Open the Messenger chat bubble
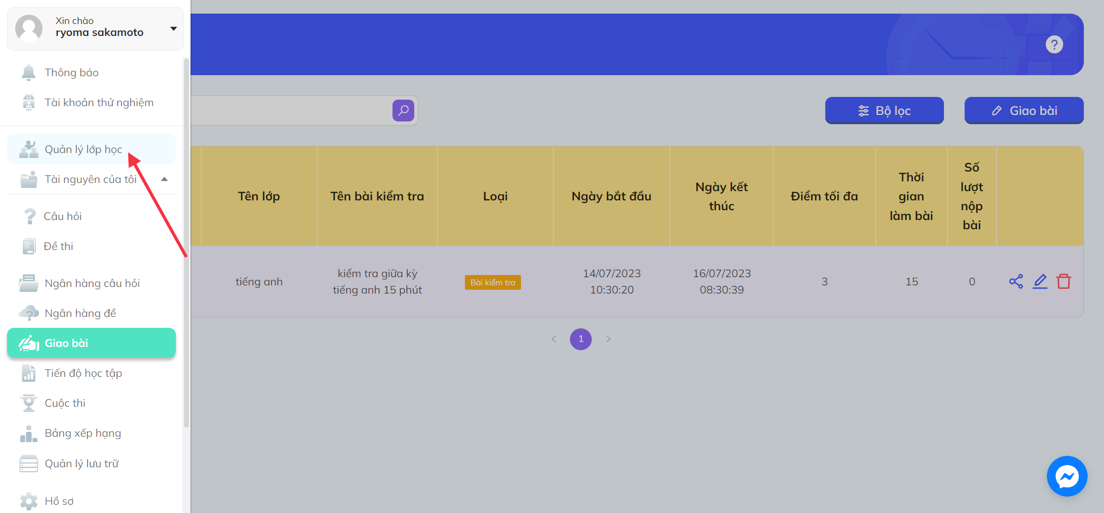Viewport: 1104px width, 513px height. pyautogui.click(x=1067, y=477)
